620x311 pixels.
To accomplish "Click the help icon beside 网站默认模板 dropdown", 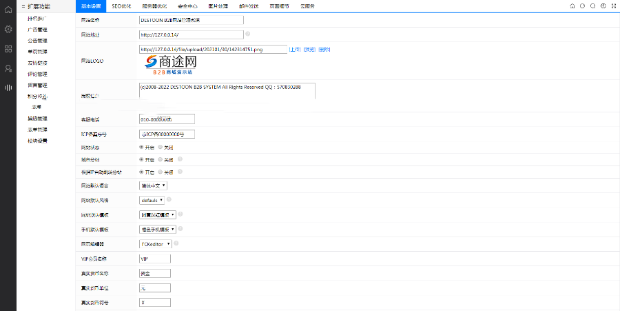I will pyautogui.click(x=180, y=214).
